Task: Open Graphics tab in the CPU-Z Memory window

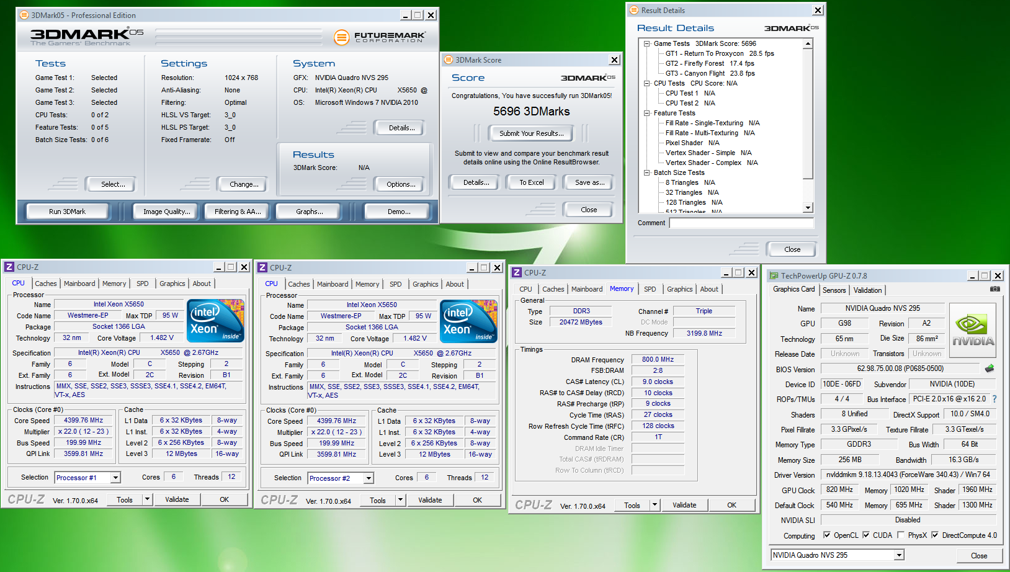Action: click(679, 289)
